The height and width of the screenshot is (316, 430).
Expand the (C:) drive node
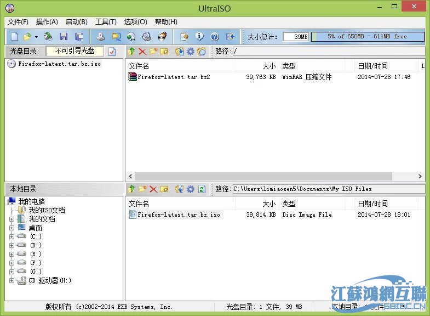click(12, 236)
